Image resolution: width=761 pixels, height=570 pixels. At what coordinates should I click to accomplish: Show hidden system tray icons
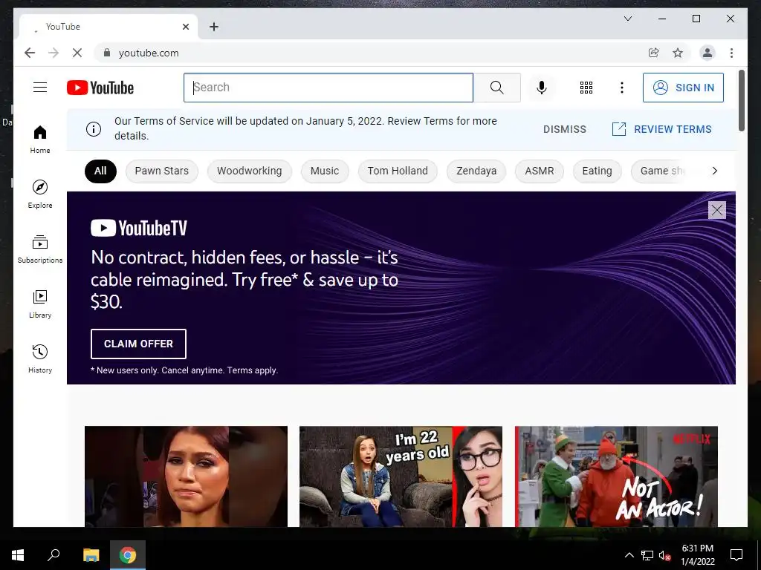click(x=629, y=555)
